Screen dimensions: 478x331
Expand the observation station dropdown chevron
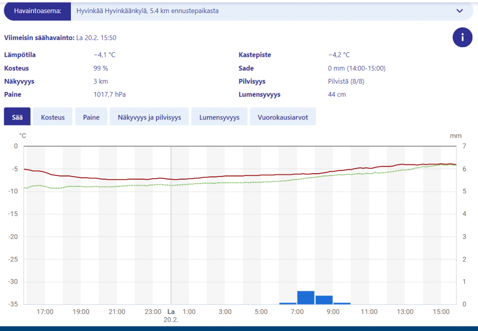pos(459,11)
